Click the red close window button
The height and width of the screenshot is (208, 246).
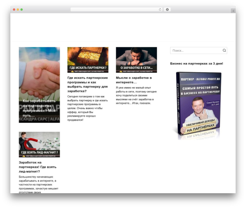coord(14,9)
